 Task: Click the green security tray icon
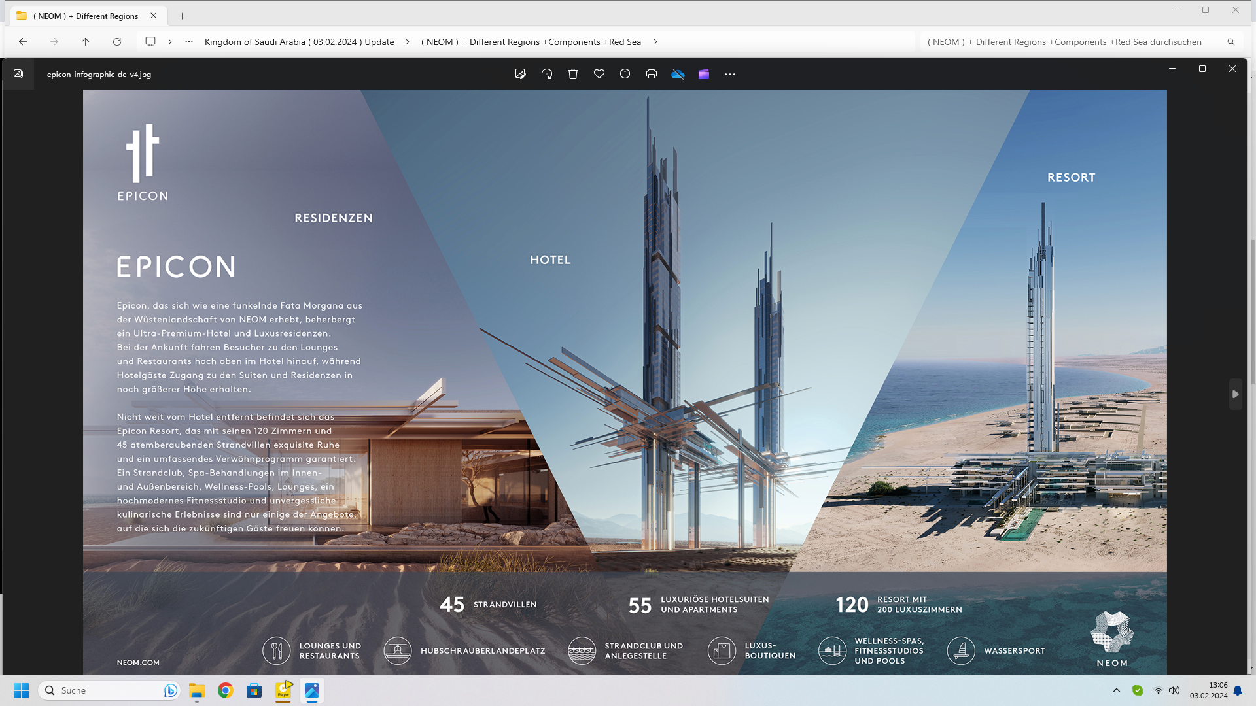pos(1138,690)
